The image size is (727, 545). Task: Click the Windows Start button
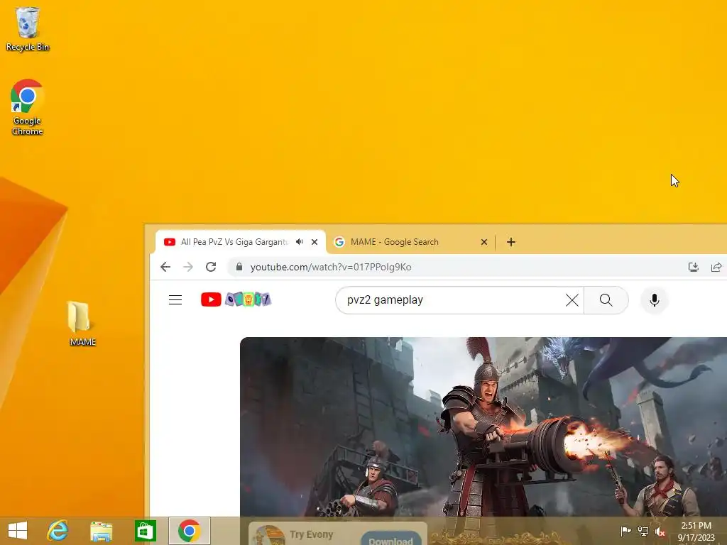(x=18, y=531)
